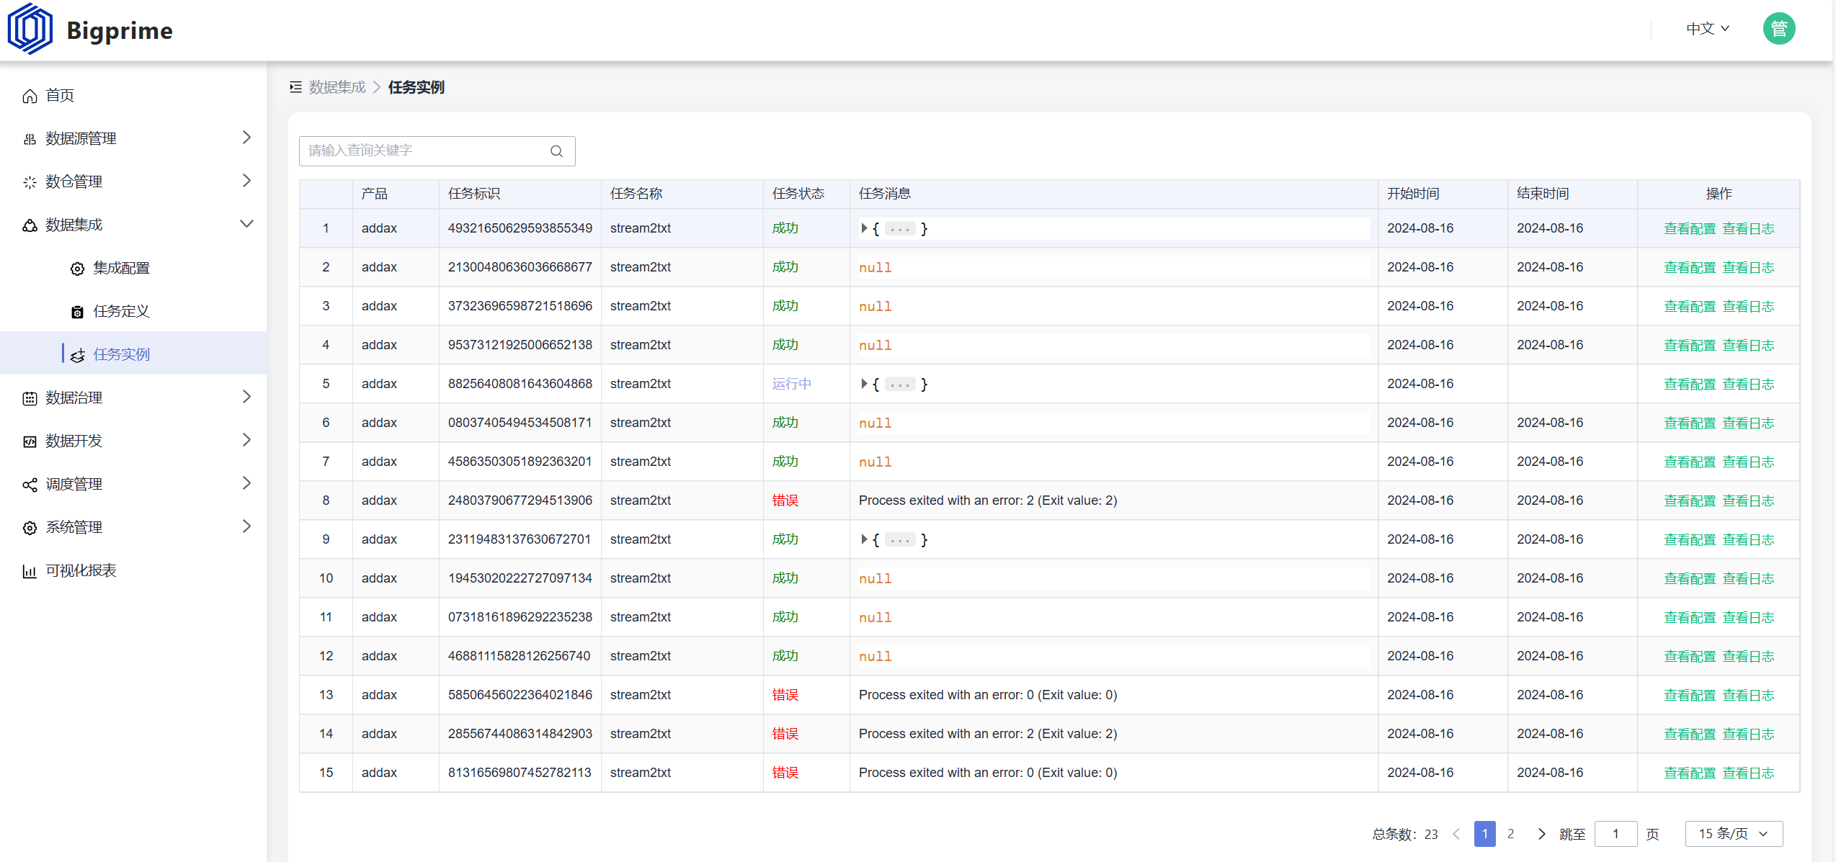Click row 14 error message text

988,734
